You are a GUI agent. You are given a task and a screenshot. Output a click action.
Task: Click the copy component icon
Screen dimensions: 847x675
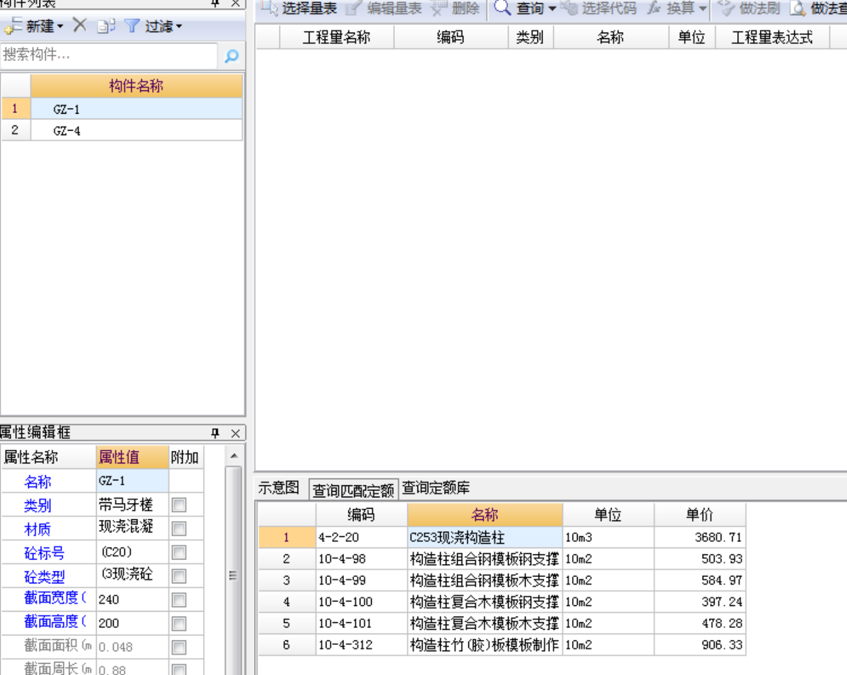[x=106, y=26]
